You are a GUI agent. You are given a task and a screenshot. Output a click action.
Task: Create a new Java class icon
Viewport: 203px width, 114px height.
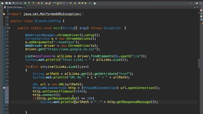pos(42,3)
